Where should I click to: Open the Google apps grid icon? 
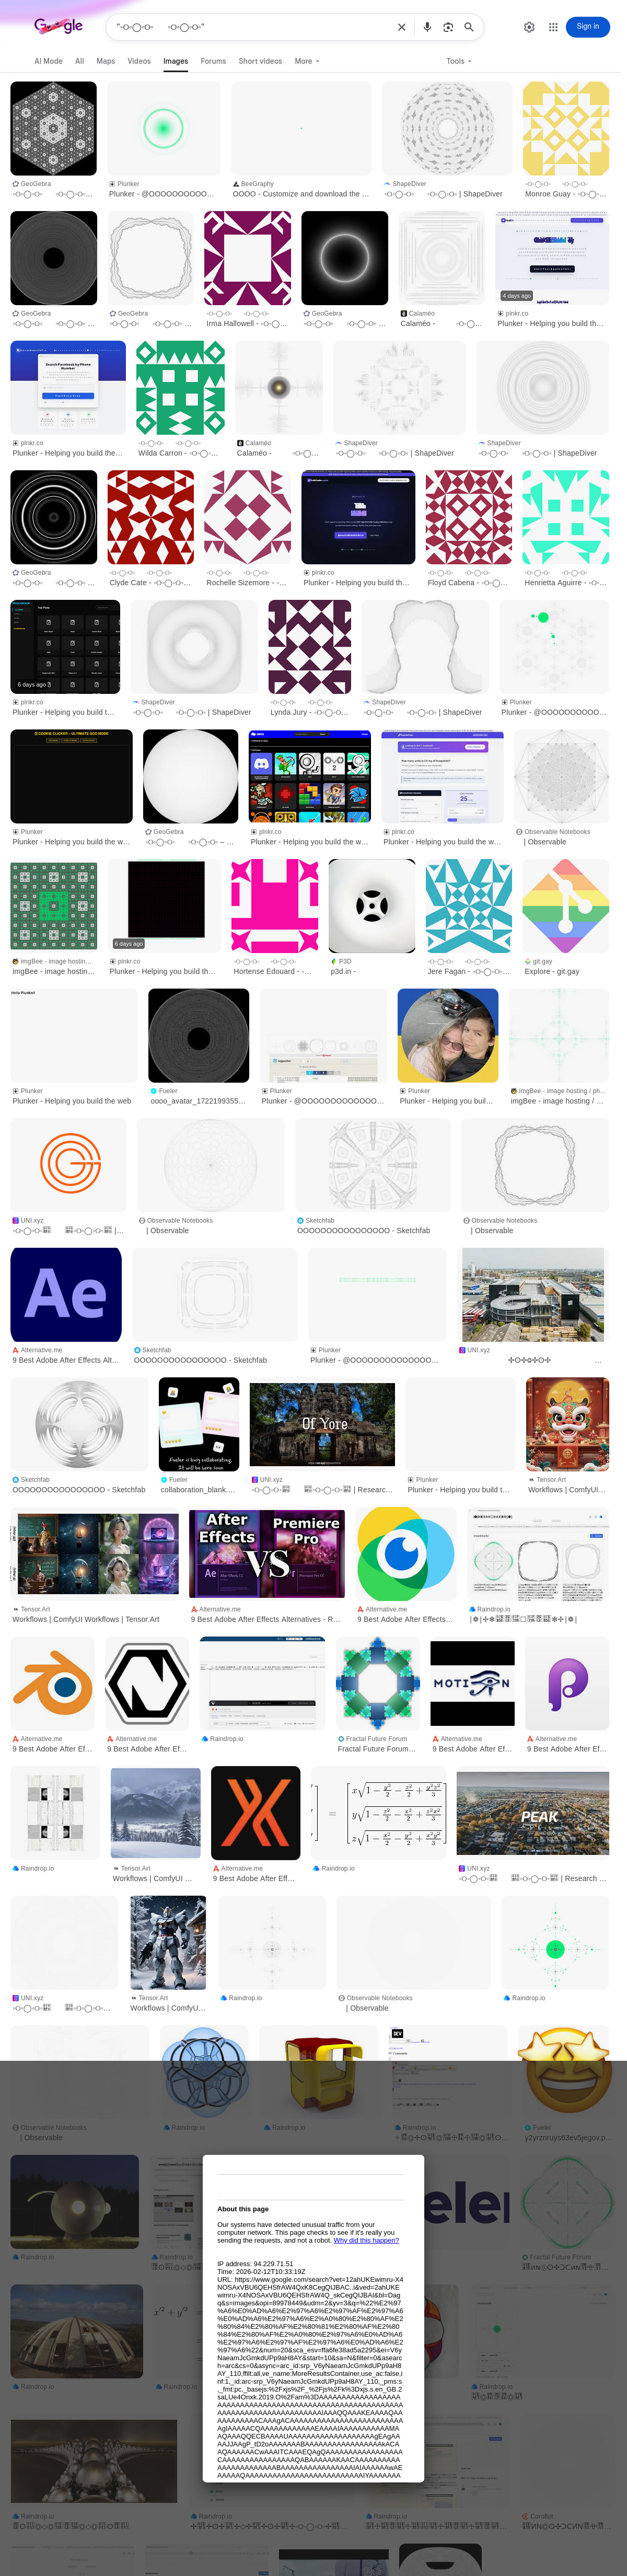click(553, 27)
